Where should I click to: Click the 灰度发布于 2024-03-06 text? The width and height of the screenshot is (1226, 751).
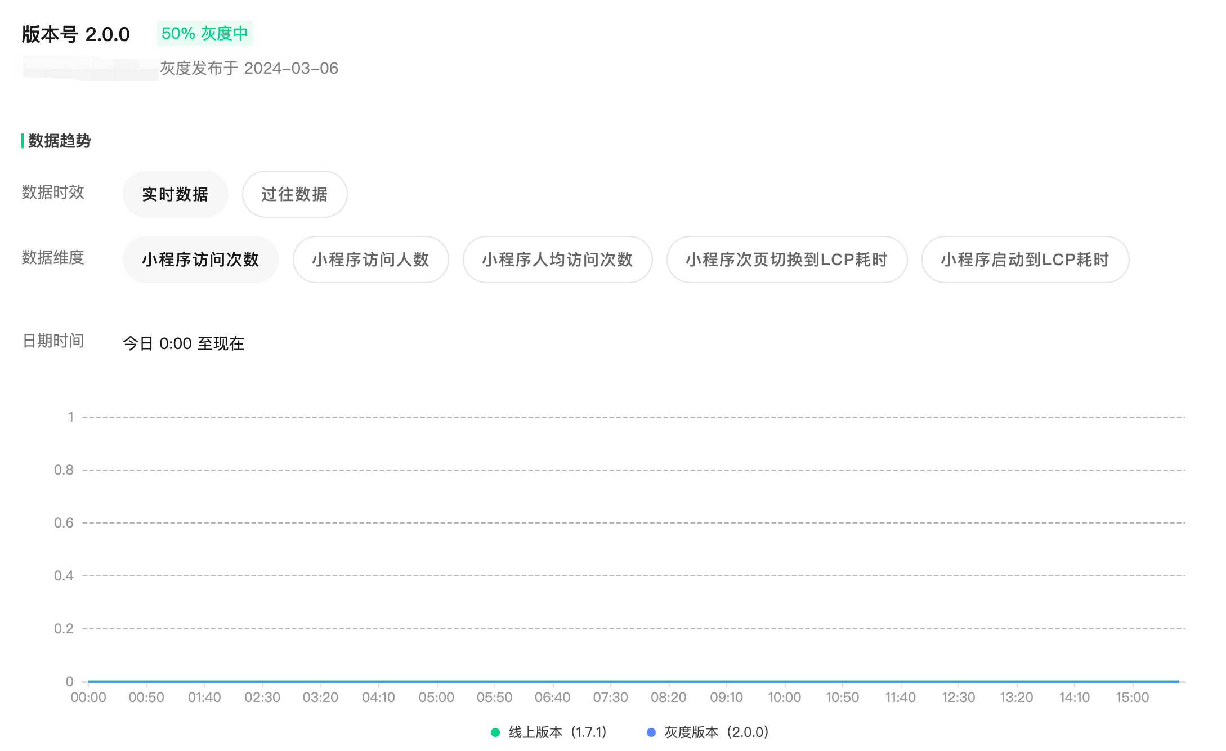click(249, 68)
